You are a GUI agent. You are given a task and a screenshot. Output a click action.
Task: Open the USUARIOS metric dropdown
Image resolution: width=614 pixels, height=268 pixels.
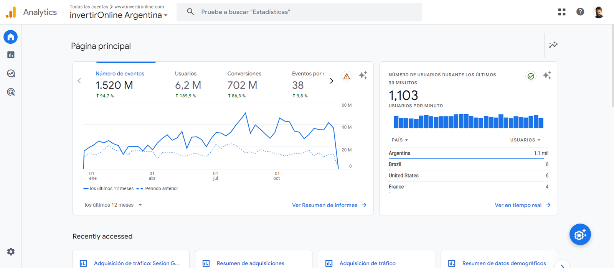(x=525, y=140)
